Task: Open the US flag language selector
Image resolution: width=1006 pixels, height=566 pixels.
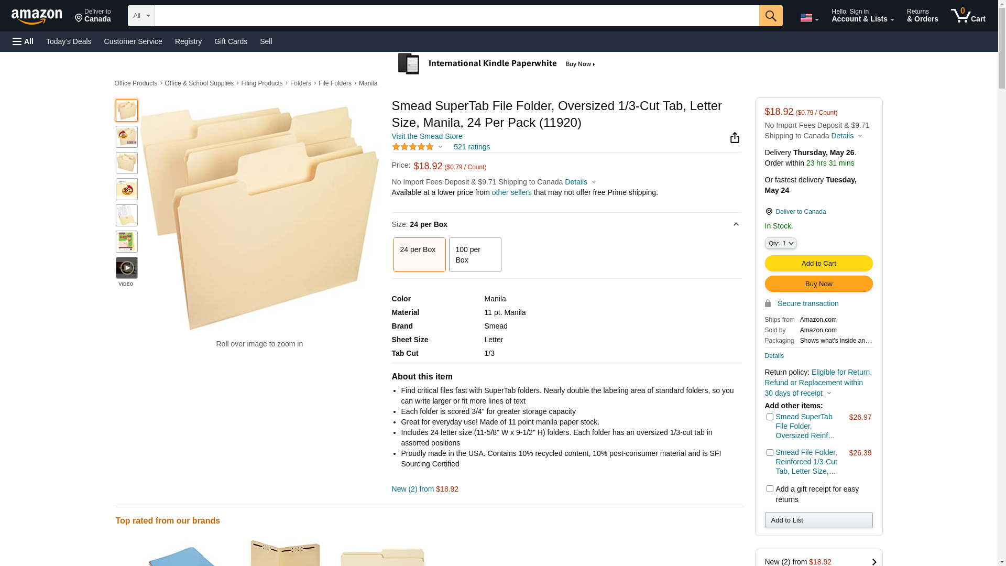Action: point(809,18)
